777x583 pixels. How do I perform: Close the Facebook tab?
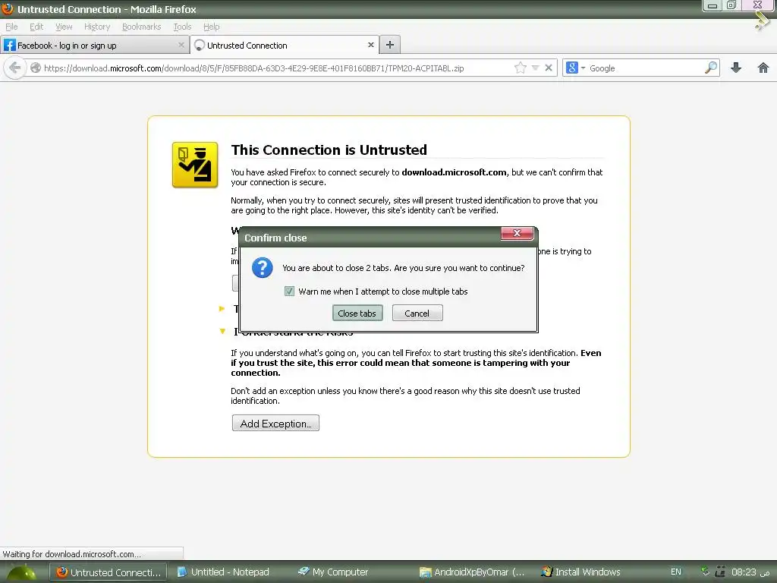(x=181, y=45)
